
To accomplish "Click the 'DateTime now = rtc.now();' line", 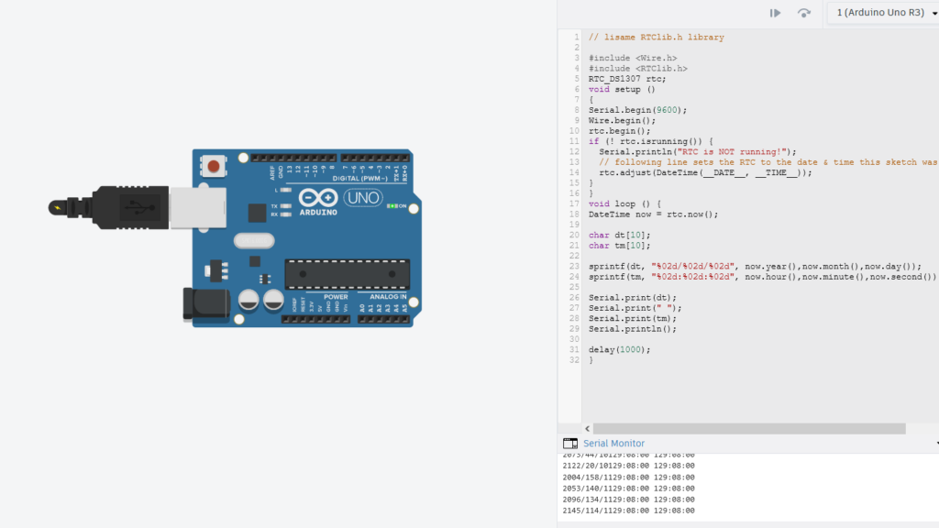I will click(653, 214).
